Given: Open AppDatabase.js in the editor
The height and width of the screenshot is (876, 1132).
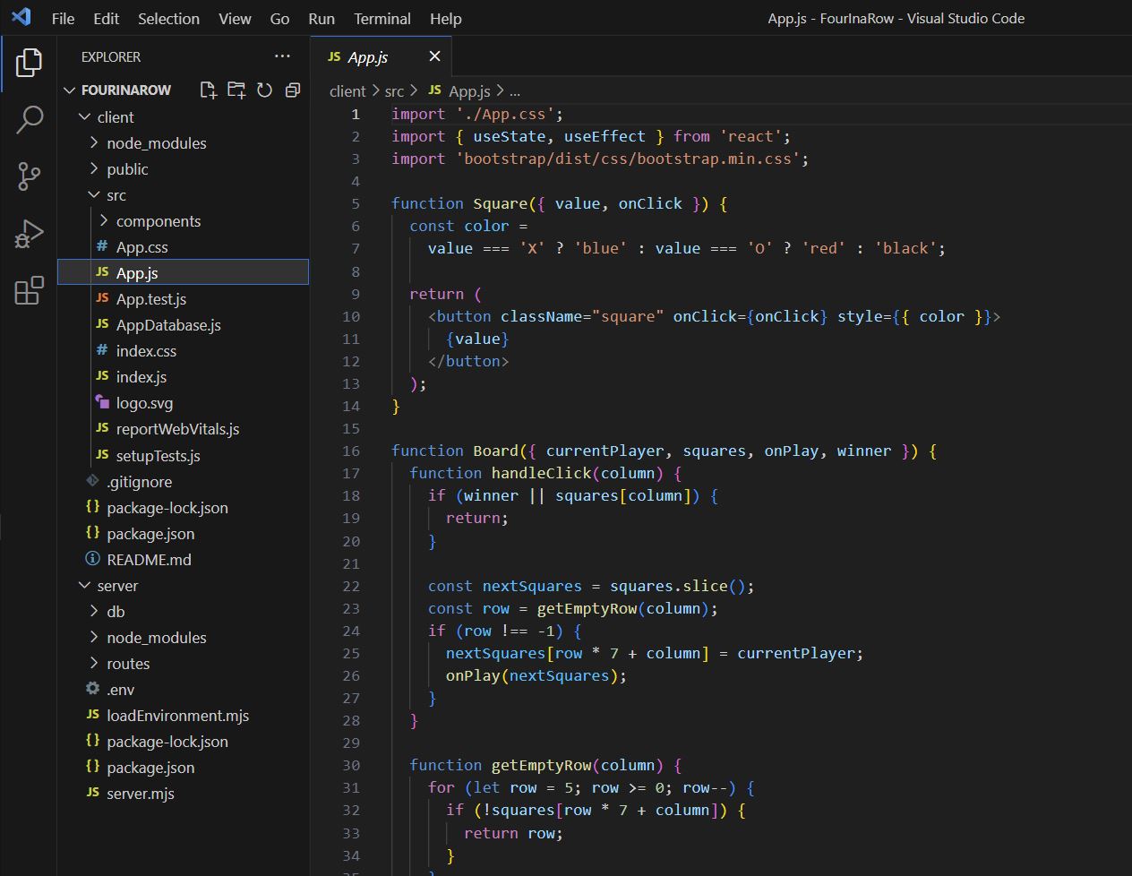Looking at the screenshot, I should (167, 325).
